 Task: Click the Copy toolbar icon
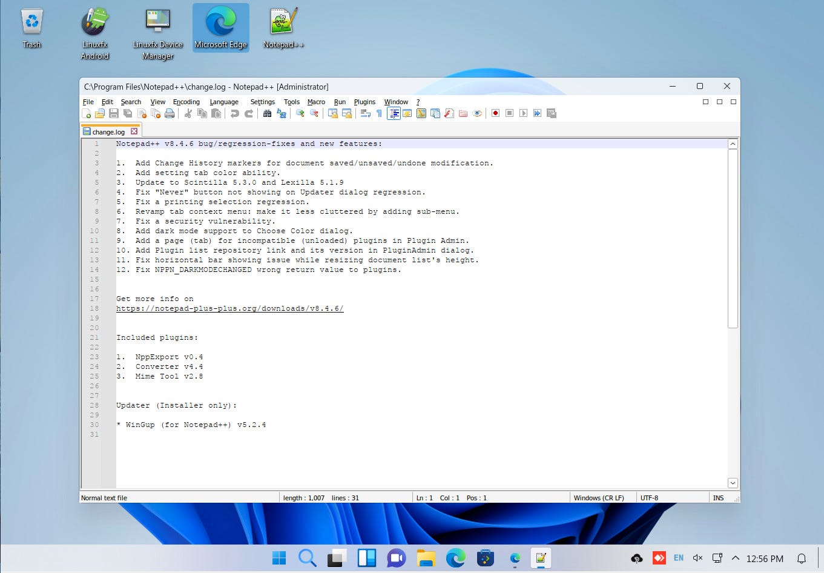pos(202,113)
